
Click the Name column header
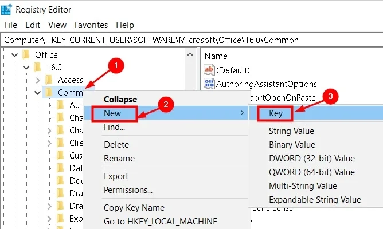216,56
